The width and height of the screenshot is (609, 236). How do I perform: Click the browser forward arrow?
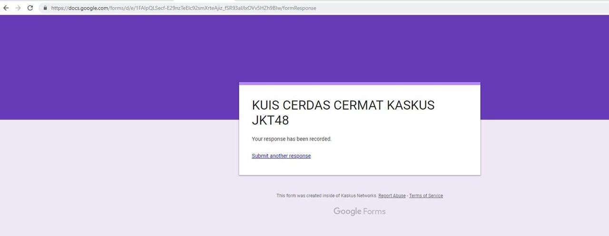(18, 8)
